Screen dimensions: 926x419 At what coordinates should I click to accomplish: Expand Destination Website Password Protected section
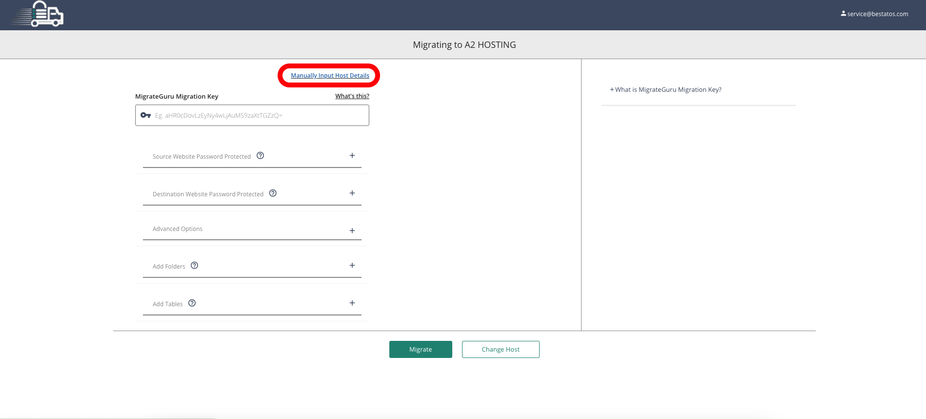(352, 193)
